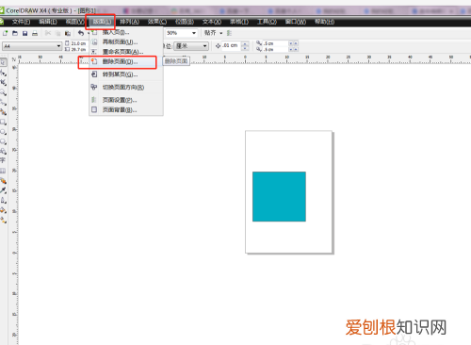Click the Open file icon

click(15, 33)
